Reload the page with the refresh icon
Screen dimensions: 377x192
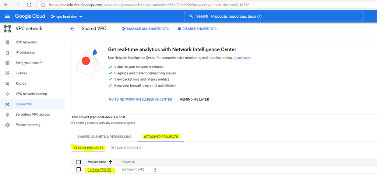coord(29,5)
